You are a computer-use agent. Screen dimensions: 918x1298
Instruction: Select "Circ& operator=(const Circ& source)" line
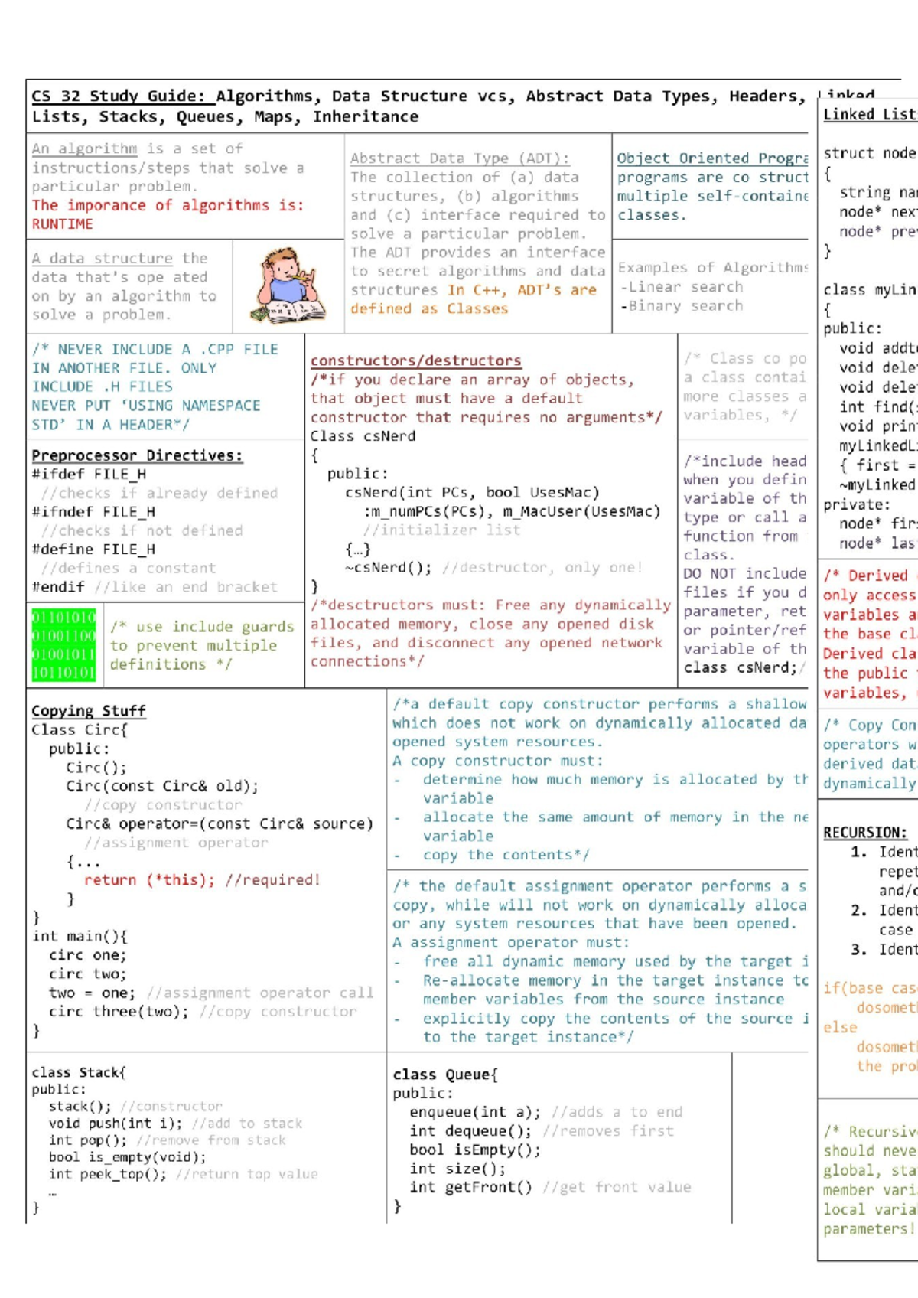(220, 823)
